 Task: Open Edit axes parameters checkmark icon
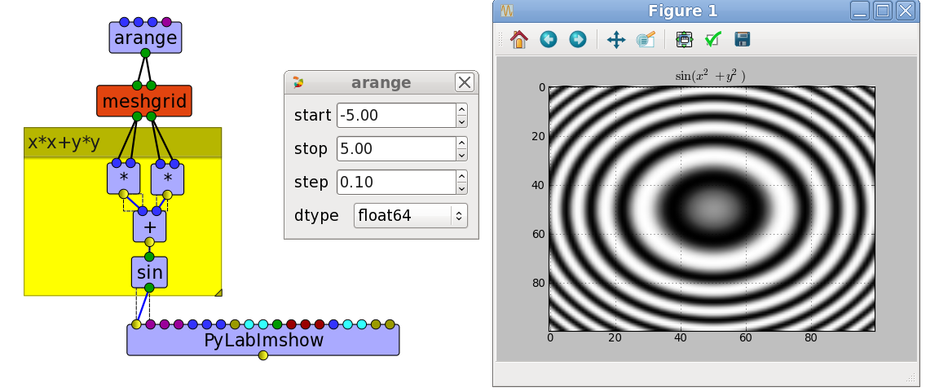click(712, 40)
